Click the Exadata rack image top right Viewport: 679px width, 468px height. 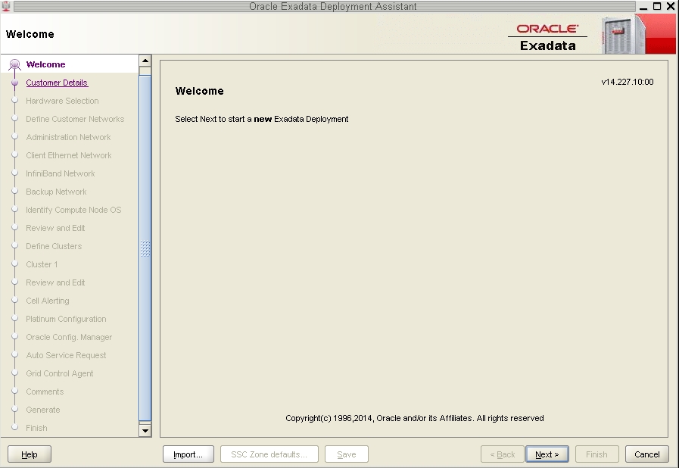click(621, 33)
